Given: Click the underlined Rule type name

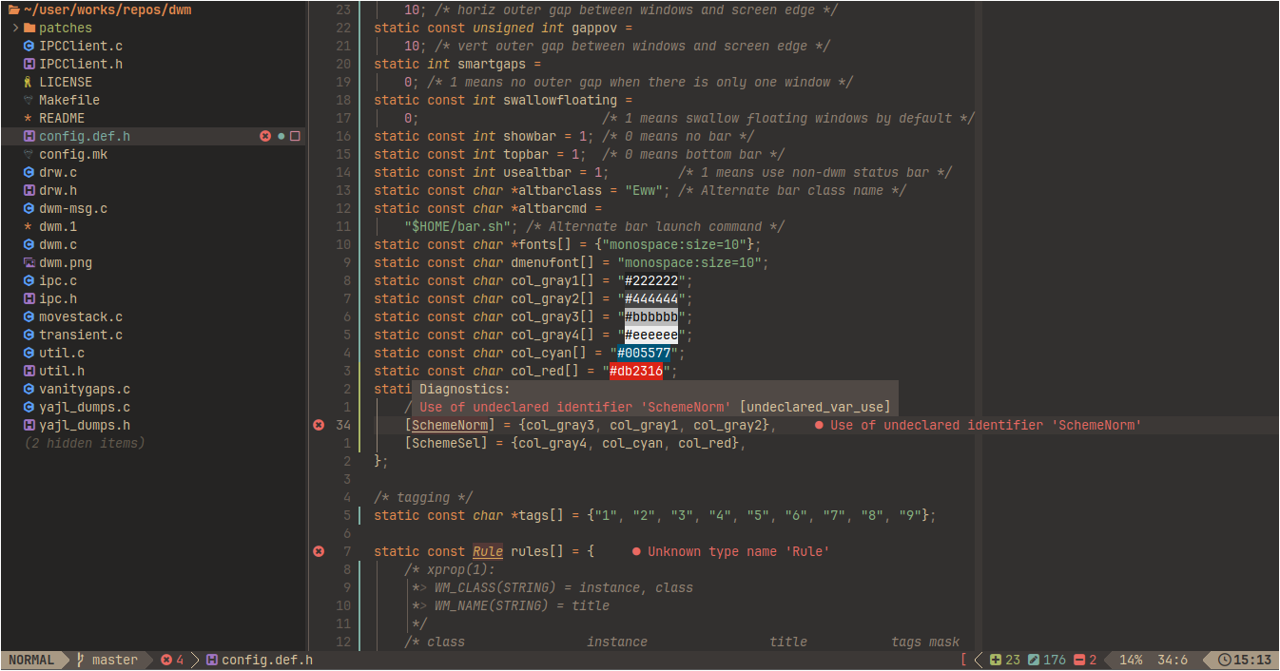Looking at the screenshot, I should pos(488,551).
